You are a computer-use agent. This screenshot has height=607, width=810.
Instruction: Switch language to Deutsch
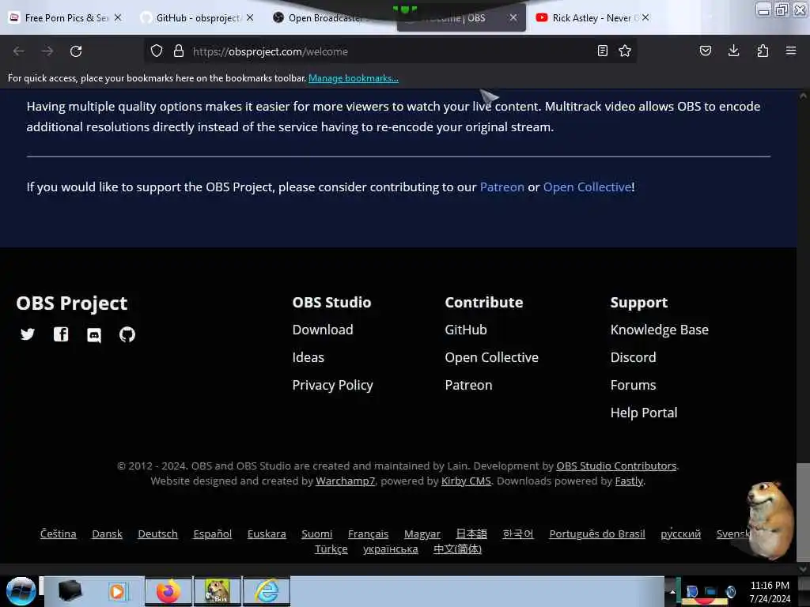[x=157, y=533]
